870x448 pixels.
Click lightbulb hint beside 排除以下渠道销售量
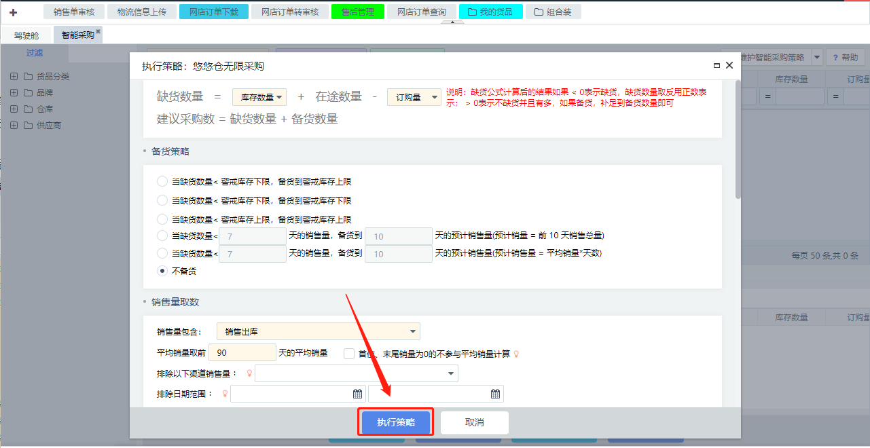coord(249,373)
